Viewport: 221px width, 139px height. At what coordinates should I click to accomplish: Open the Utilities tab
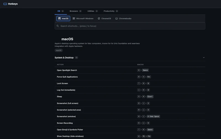click(x=93, y=11)
